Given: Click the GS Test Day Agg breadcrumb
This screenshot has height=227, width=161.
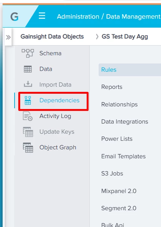Looking at the screenshot, I should [x=125, y=37].
